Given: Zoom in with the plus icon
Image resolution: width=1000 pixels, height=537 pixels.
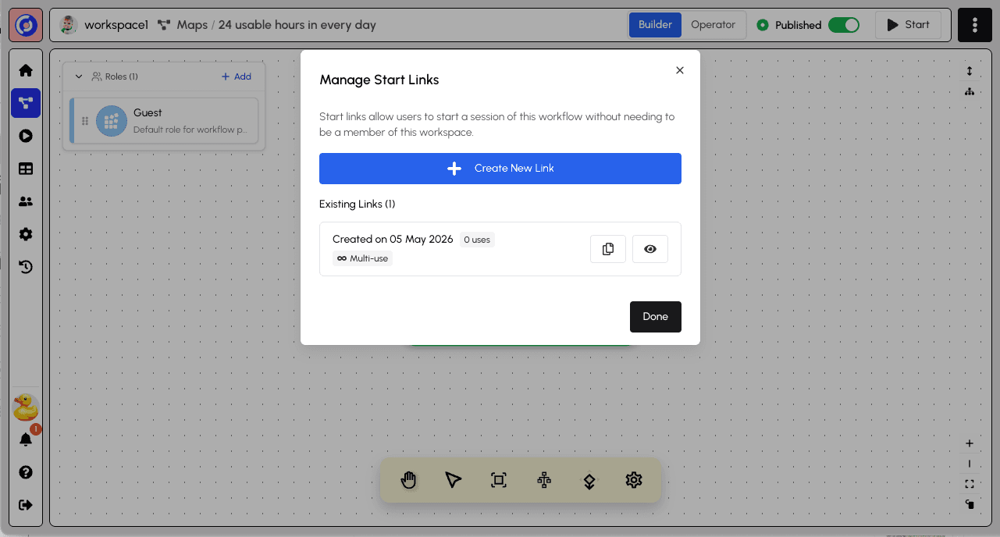Looking at the screenshot, I should click(x=970, y=443).
